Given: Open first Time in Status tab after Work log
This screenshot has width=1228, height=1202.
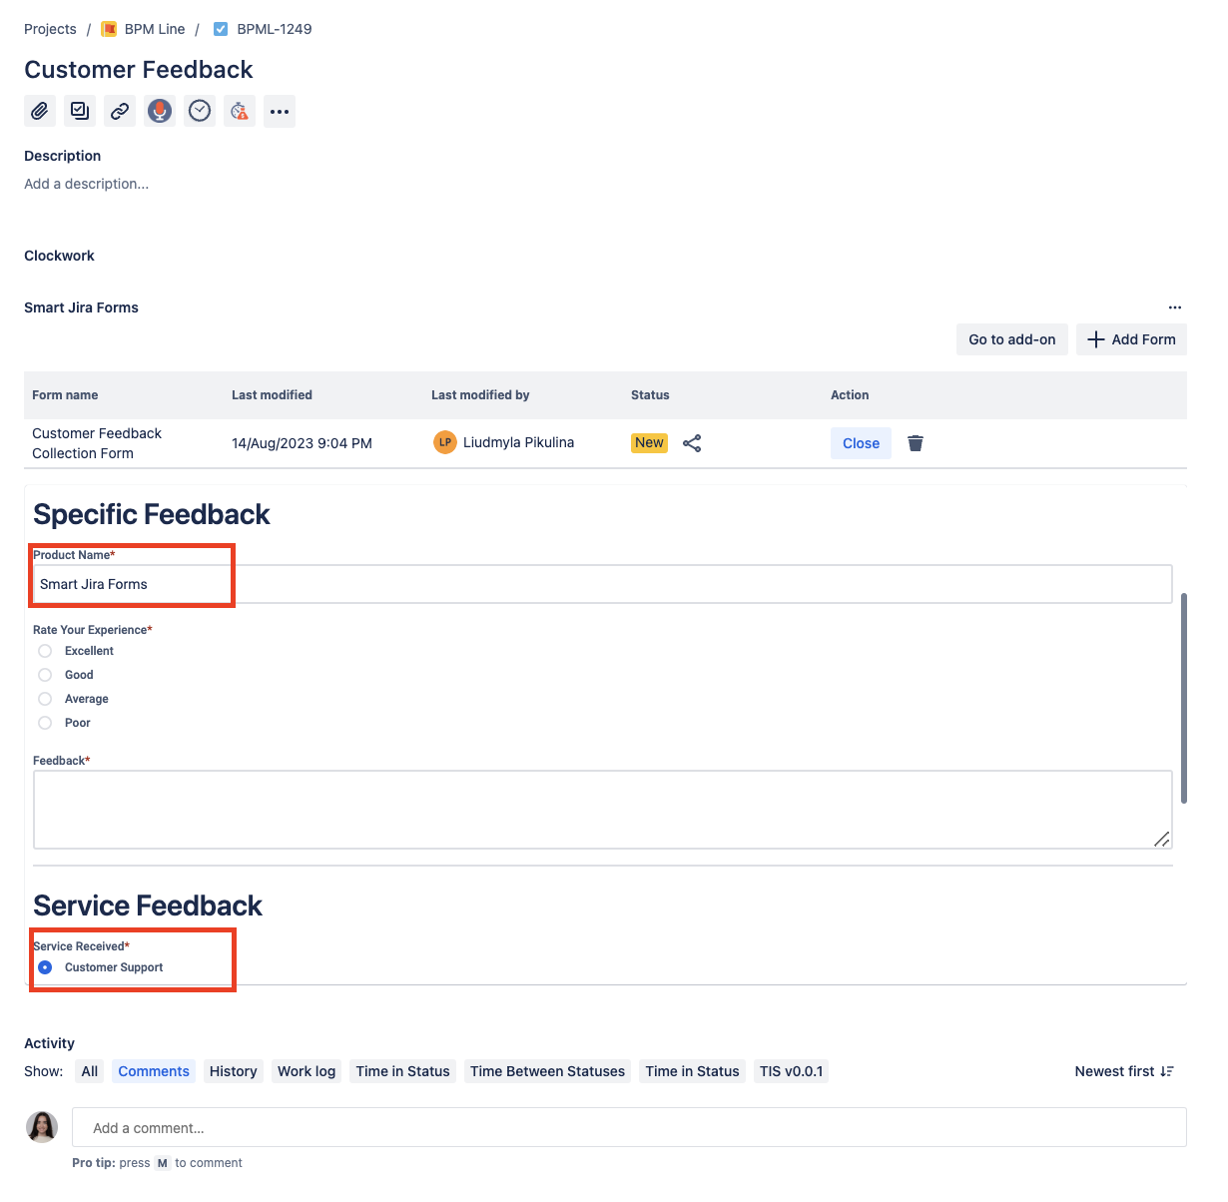Looking at the screenshot, I should pyautogui.click(x=403, y=1071).
